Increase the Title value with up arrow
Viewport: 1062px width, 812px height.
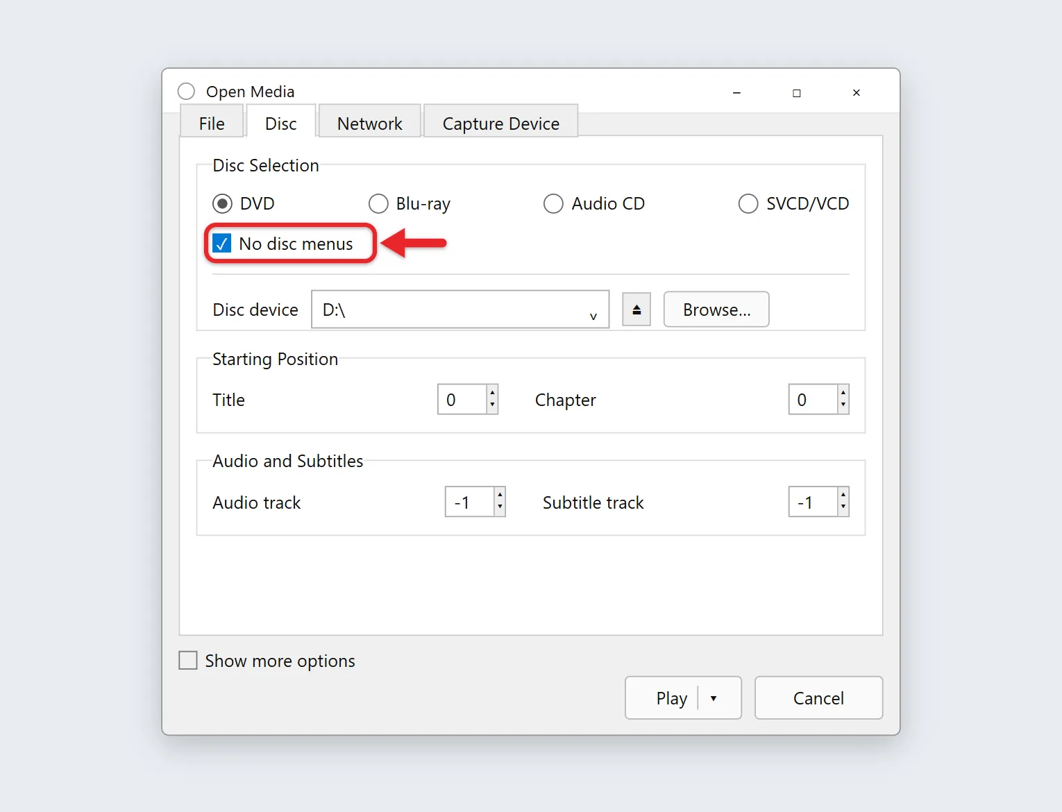click(492, 392)
